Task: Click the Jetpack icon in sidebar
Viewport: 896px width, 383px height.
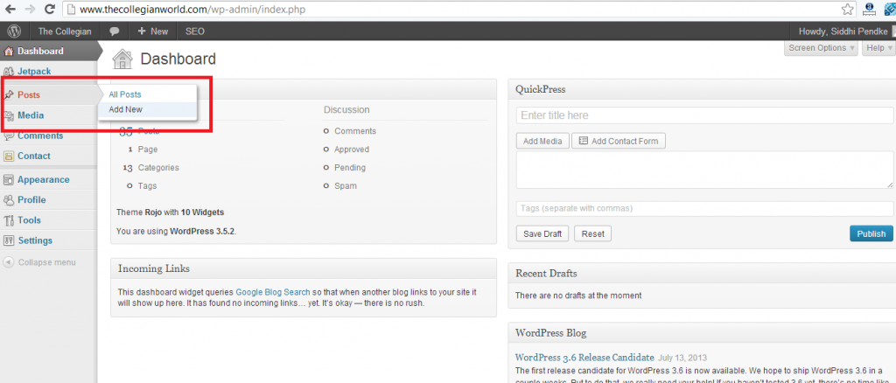Action: (9, 72)
